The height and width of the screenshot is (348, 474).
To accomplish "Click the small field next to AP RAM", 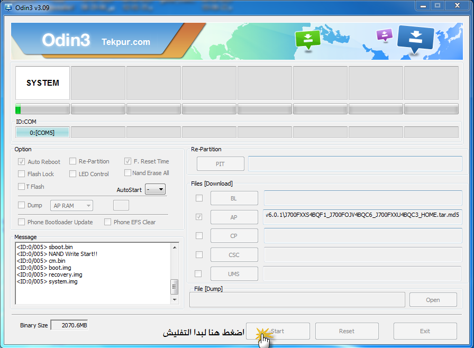I will [x=121, y=205].
